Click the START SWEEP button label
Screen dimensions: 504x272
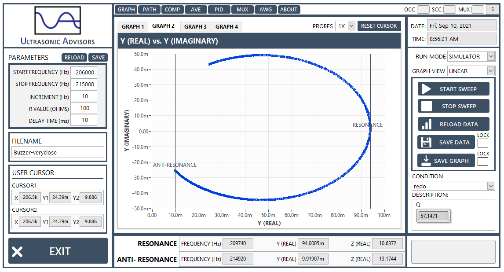point(458,89)
